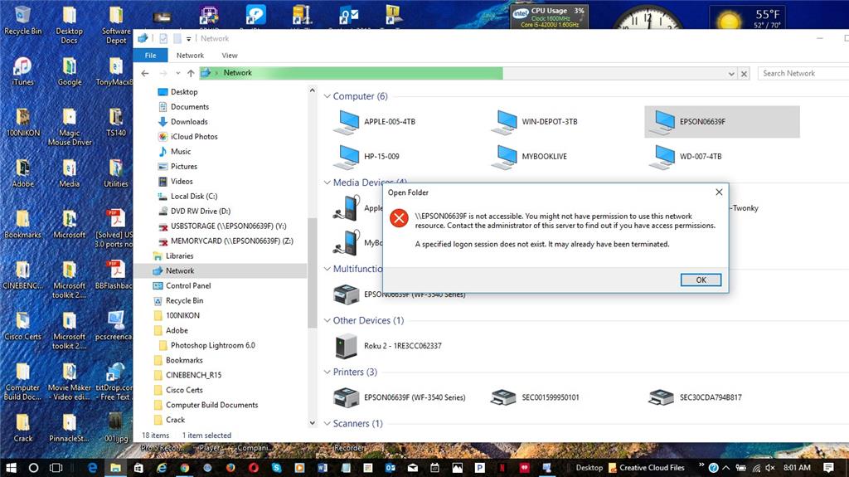Select the SEC001599950101 printer
Image resolution: width=849 pixels, height=477 pixels.
[x=535, y=397]
